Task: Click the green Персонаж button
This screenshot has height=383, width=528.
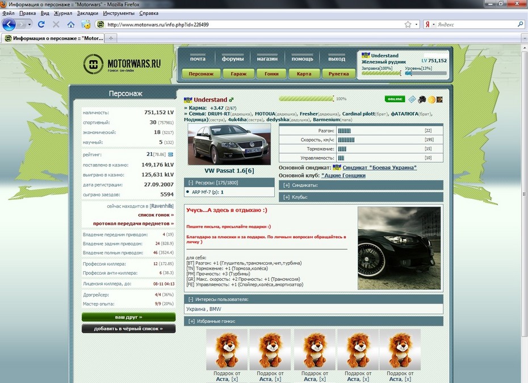Action: 201,74
